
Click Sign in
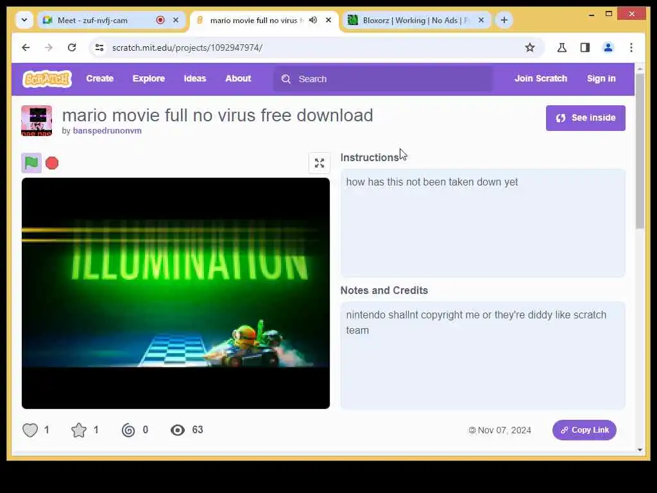tap(601, 78)
